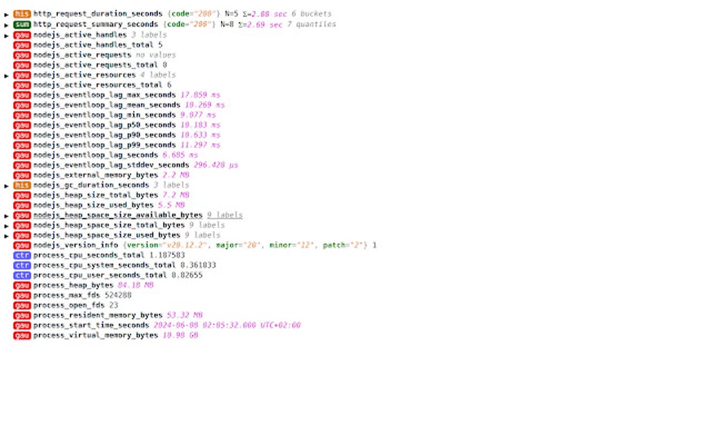Click gau badge next to nodejs_eventloop_lag_max_seconds
711x445 pixels.
click(x=22, y=96)
